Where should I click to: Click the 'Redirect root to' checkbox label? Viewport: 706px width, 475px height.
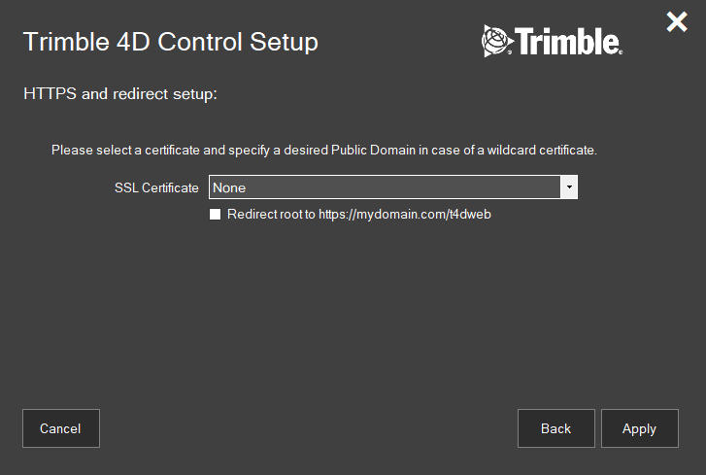click(271, 215)
